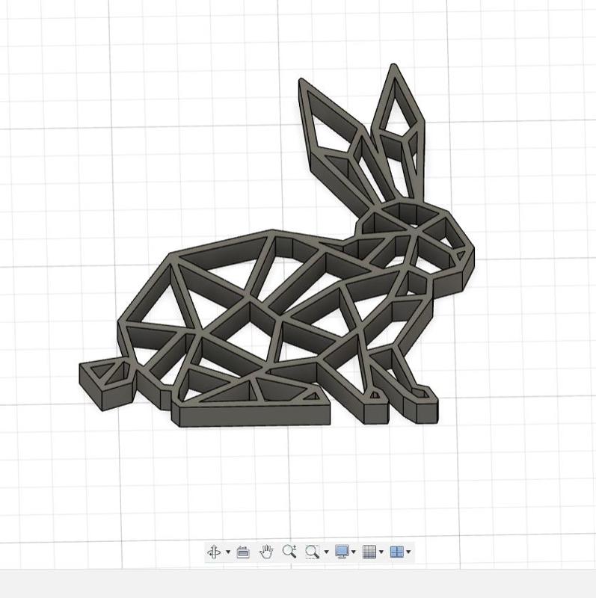Image resolution: width=596 pixels, height=598 pixels.
Task: Select the Zoom magnifier tool
Action: 289,552
